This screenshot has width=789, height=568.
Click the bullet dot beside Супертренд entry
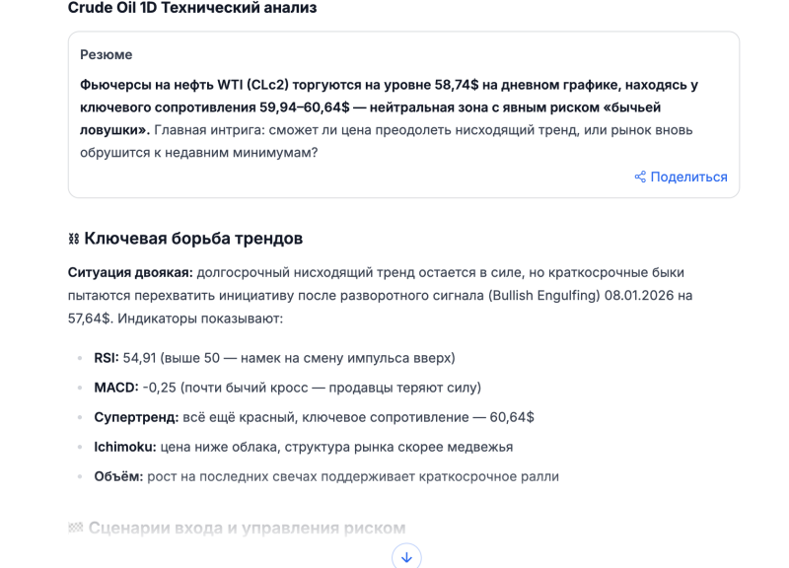[80, 417]
